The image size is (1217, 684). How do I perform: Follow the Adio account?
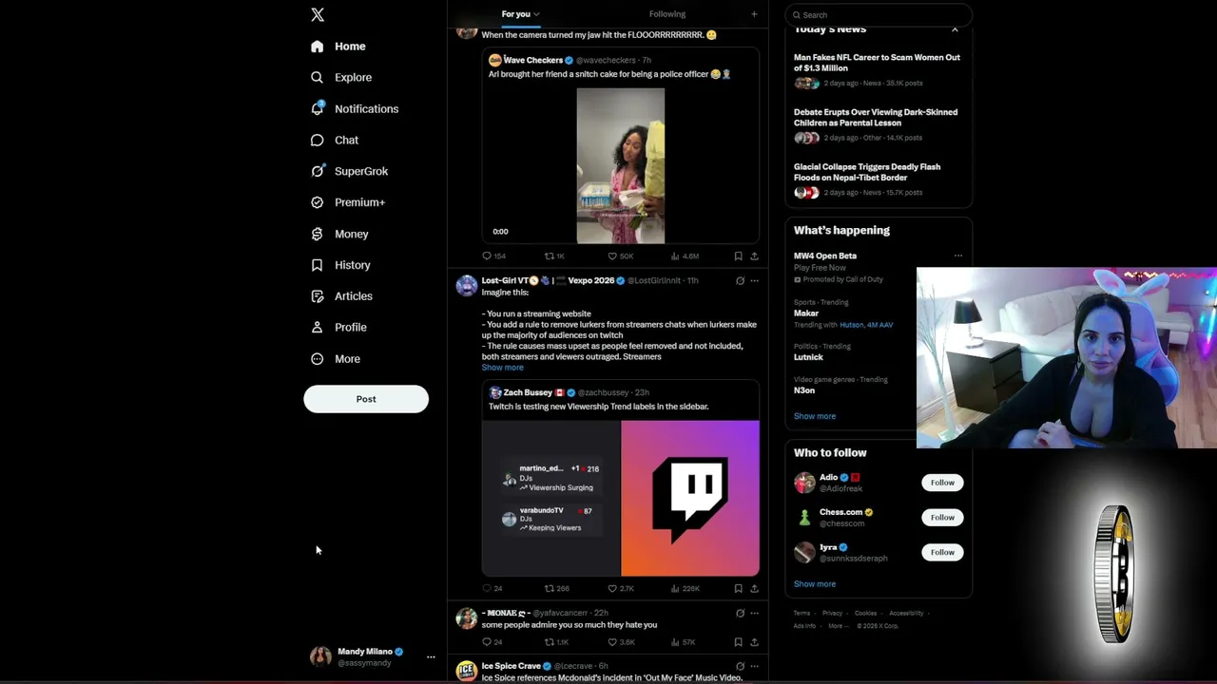pyautogui.click(x=942, y=483)
